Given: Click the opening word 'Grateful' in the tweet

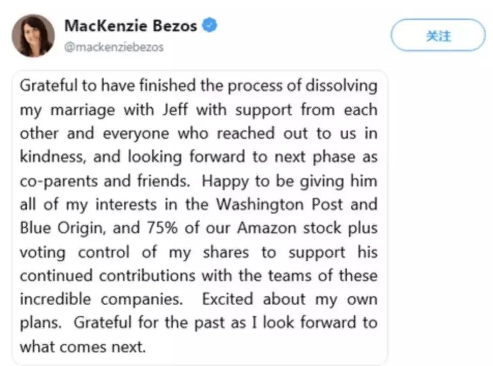Looking at the screenshot, I should pos(49,85).
